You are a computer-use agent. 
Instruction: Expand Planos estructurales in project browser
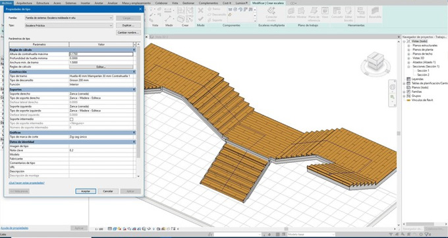[x=408, y=45]
